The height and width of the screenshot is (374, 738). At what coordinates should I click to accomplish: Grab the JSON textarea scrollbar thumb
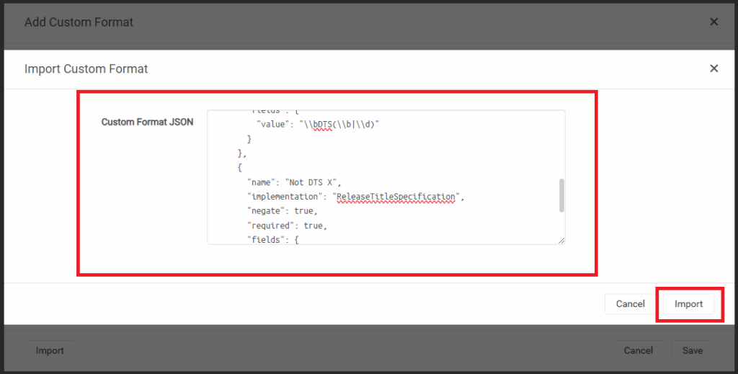tap(561, 195)
